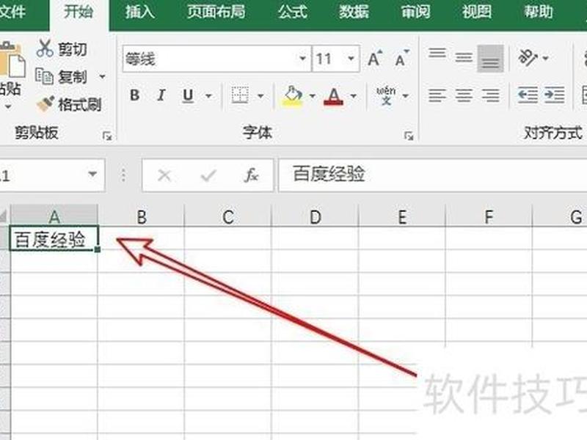Decrease indent icon
Viewport: 587px width, 440px height.
click(x=528, y=95)
